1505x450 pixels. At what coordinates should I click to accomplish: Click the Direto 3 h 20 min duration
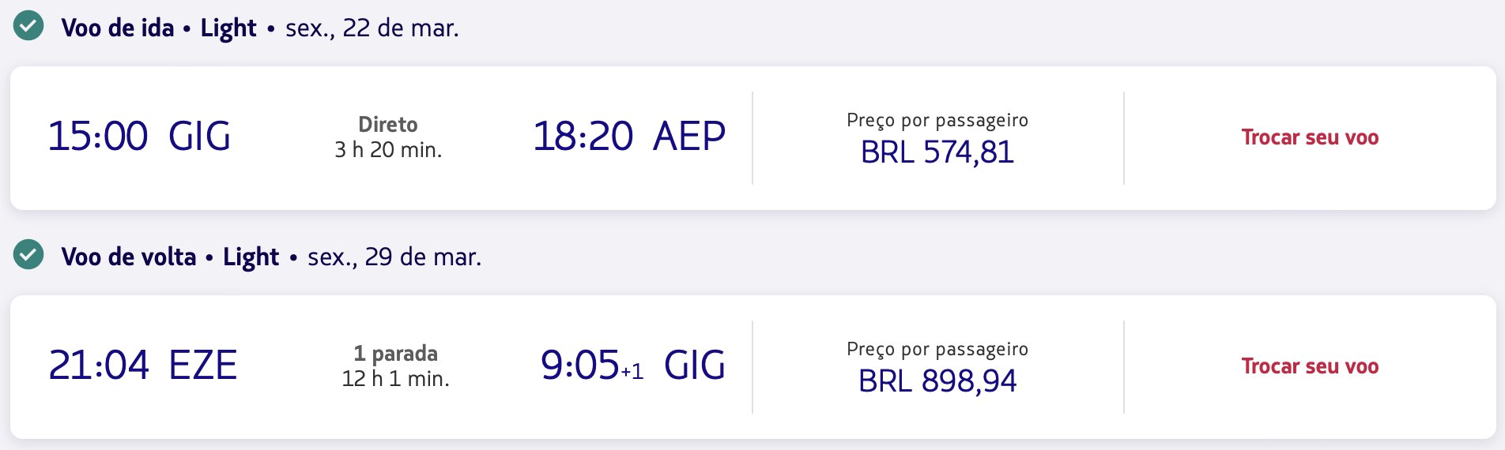(388, 137)
